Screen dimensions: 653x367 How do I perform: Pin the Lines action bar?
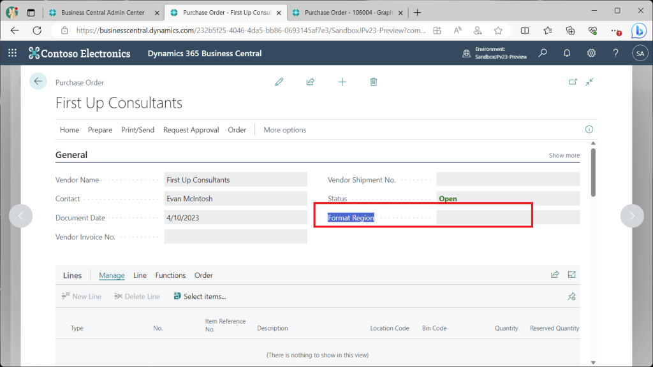[x=571, y=296]
